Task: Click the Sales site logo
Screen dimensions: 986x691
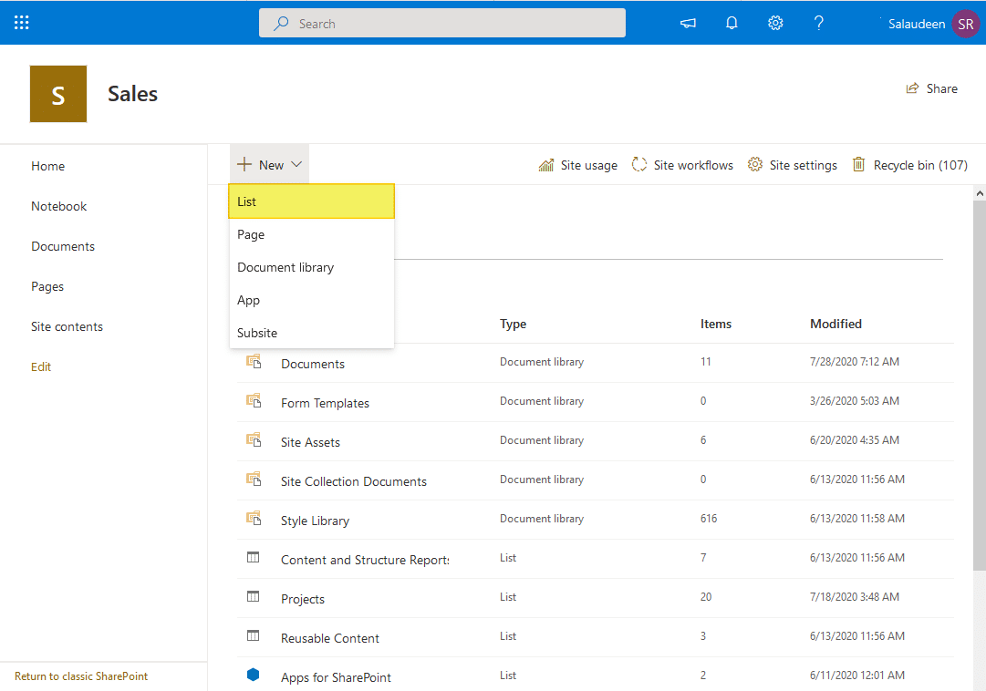Action: tap(57, 93)
